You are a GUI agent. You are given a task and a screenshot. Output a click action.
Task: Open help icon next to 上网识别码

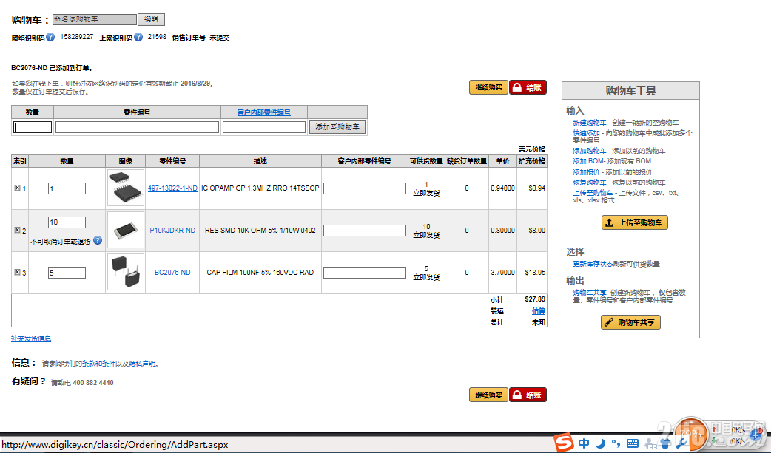pyautogui.click(x=138, y=37)
